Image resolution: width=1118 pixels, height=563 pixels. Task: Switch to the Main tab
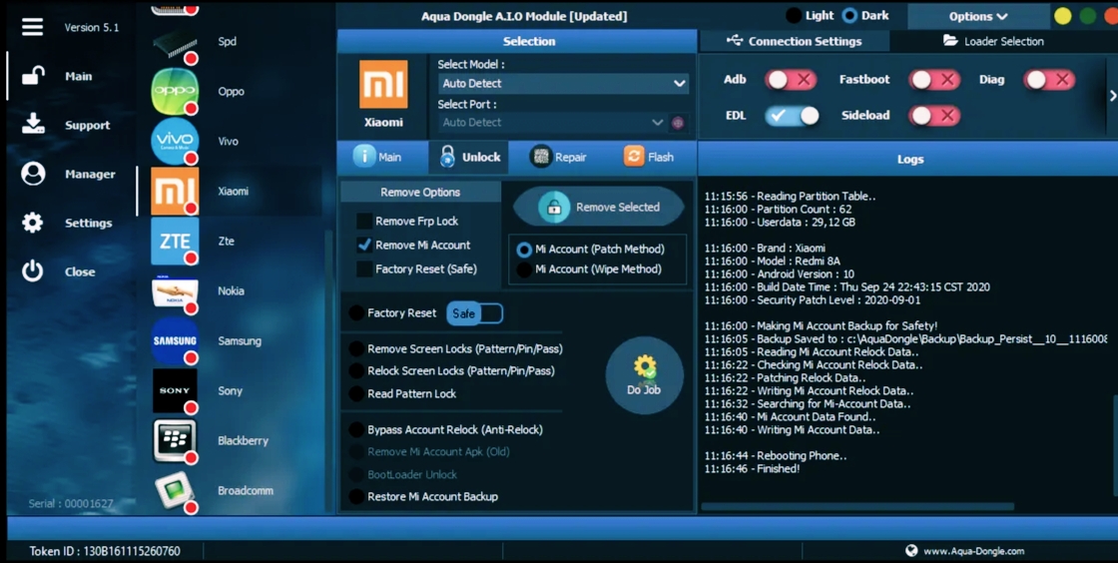click(383, 157)
